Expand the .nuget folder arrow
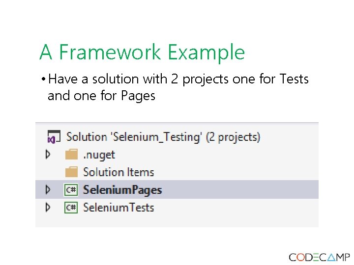 coord(48,155)
